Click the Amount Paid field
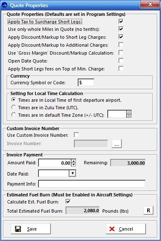 coord(55,163)
